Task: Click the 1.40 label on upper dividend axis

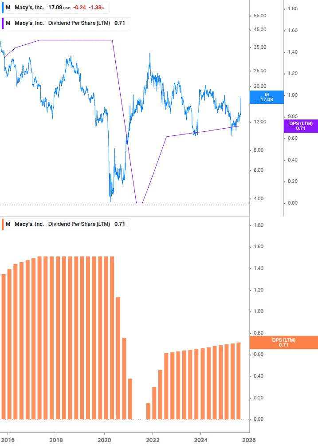Action: click(x=293, y=52)
